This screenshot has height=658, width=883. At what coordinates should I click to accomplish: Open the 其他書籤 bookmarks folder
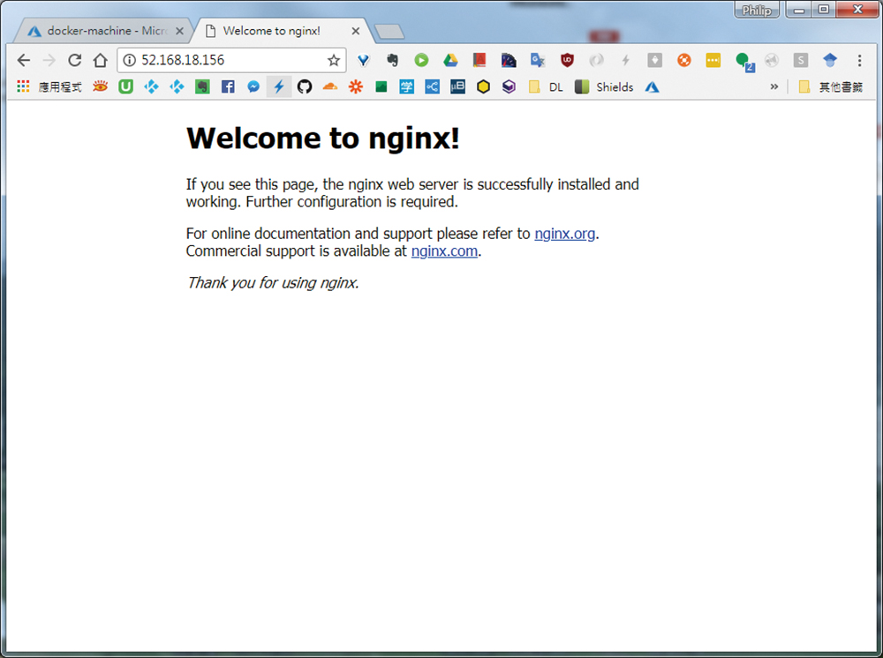[x=831, y=87]
